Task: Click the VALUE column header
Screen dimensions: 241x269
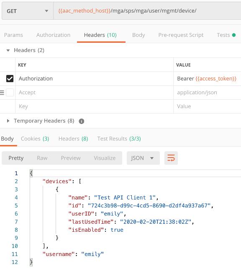Action: click(x=183, y=65)
